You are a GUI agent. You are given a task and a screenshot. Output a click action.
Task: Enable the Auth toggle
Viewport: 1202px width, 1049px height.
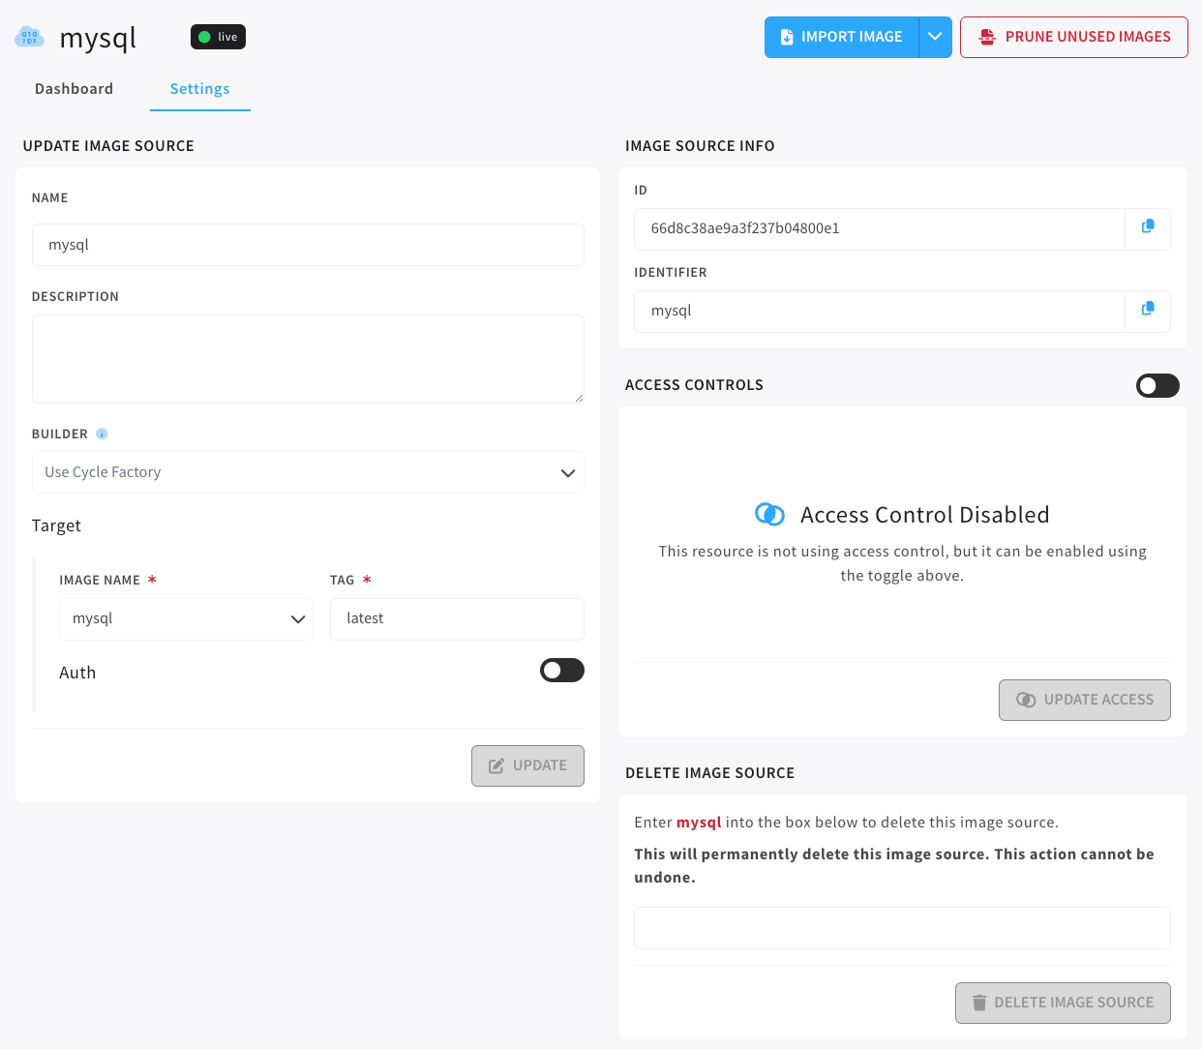coord(562,671)
